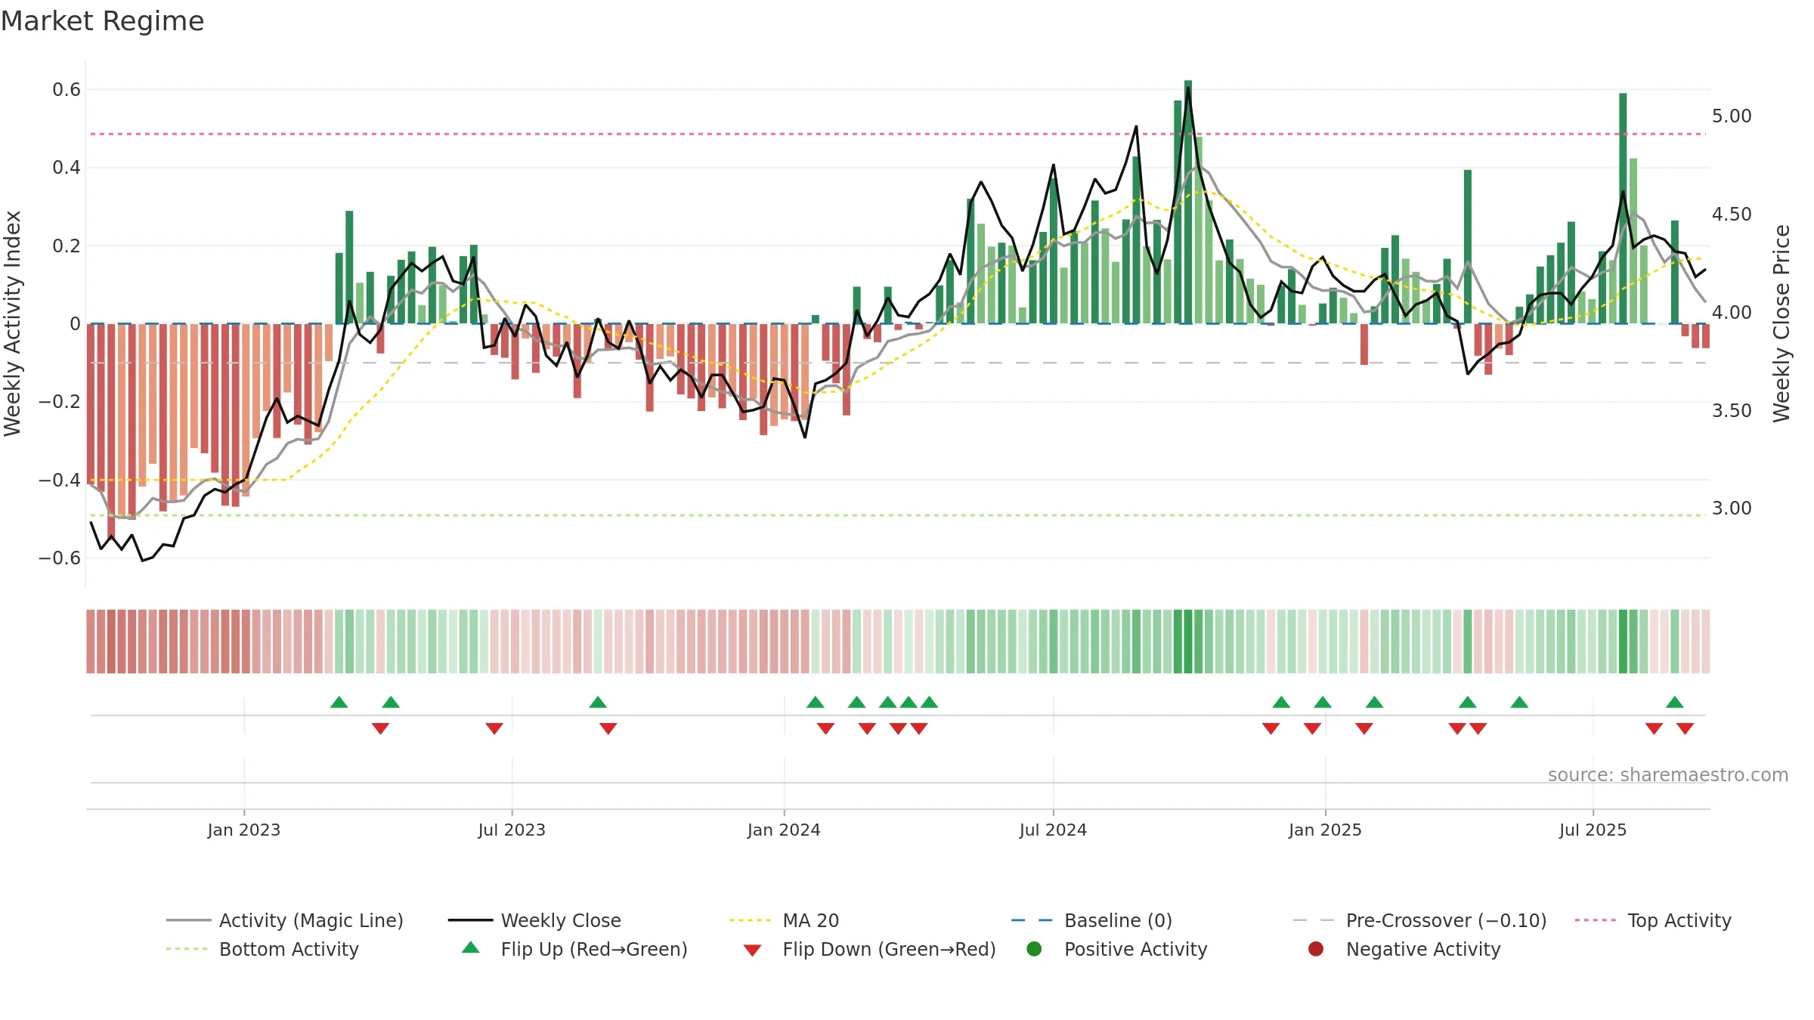The height and width of the screenshot is (1020, 1814).
Task: Toggle the Baseline (0) legend entry
Action: click(x=1091, y=920)
